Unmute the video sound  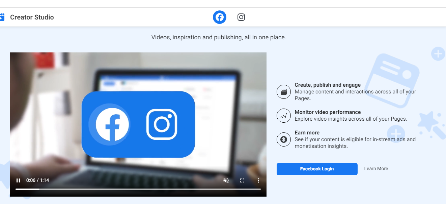click(226, 180)
